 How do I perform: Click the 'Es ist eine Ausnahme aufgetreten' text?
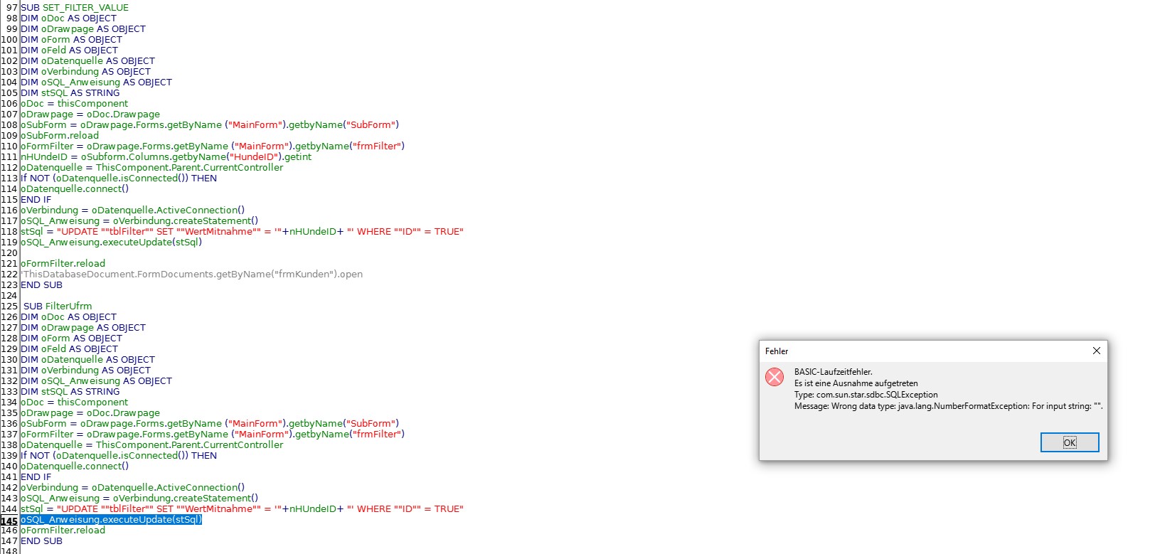point(856,383)
